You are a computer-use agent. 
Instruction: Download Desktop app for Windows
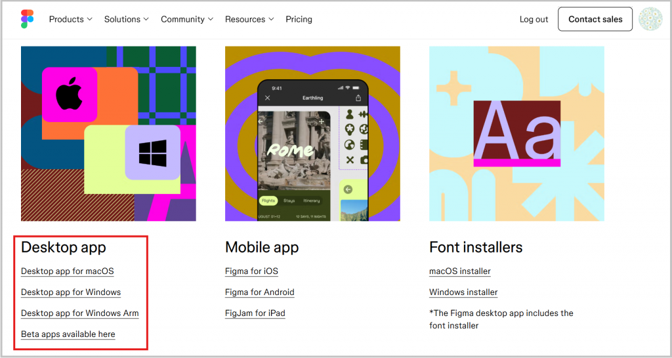point(71,292)
